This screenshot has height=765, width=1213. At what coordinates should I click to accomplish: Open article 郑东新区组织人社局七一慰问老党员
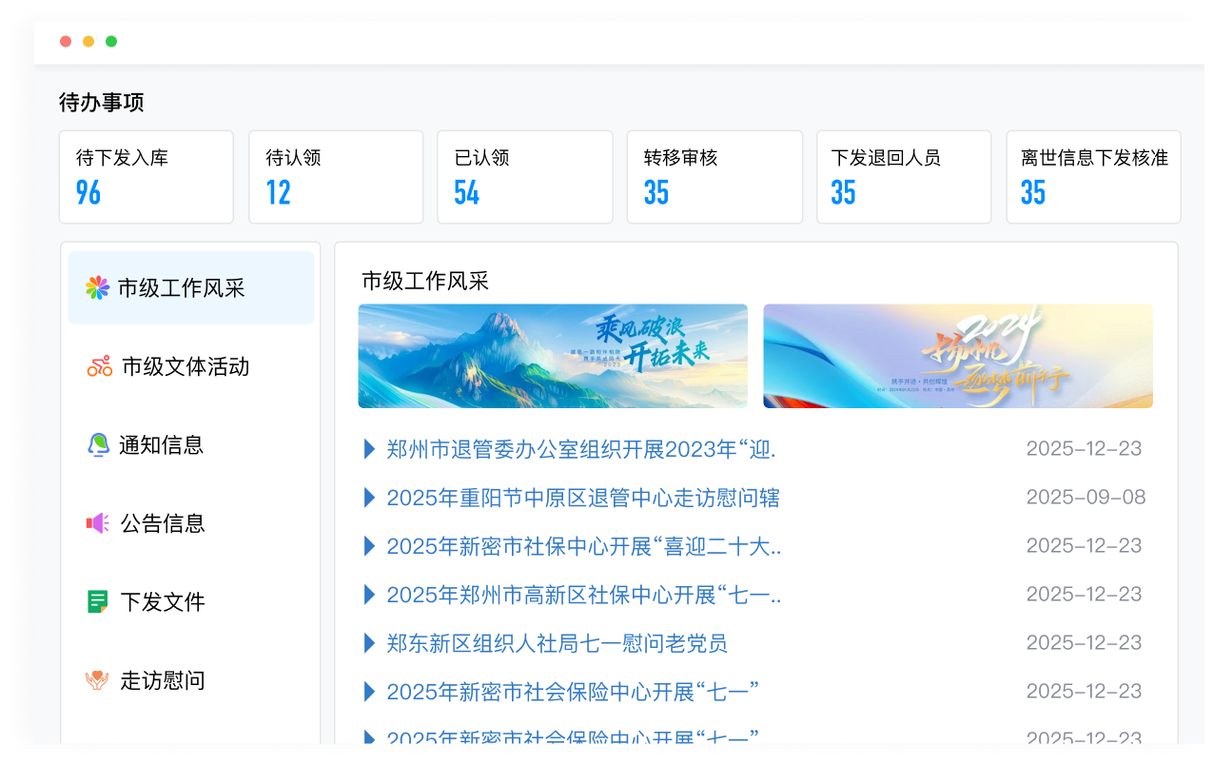click(557, 643)
